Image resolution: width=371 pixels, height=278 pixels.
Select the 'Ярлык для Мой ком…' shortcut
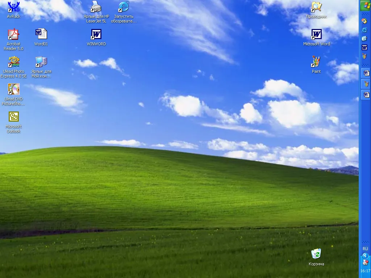(41, 67)
